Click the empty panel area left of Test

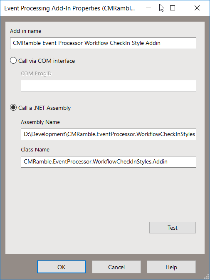[x=77, y=228]
